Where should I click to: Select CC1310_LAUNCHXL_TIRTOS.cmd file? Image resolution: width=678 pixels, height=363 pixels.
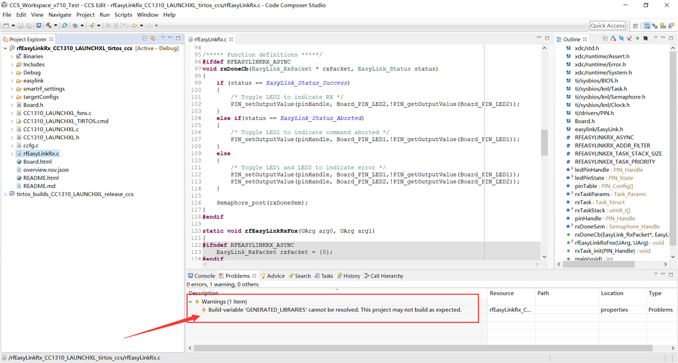coord(66,121)
